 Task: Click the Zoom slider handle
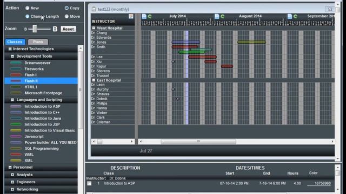pyautogui.click(x=35, y=29)
